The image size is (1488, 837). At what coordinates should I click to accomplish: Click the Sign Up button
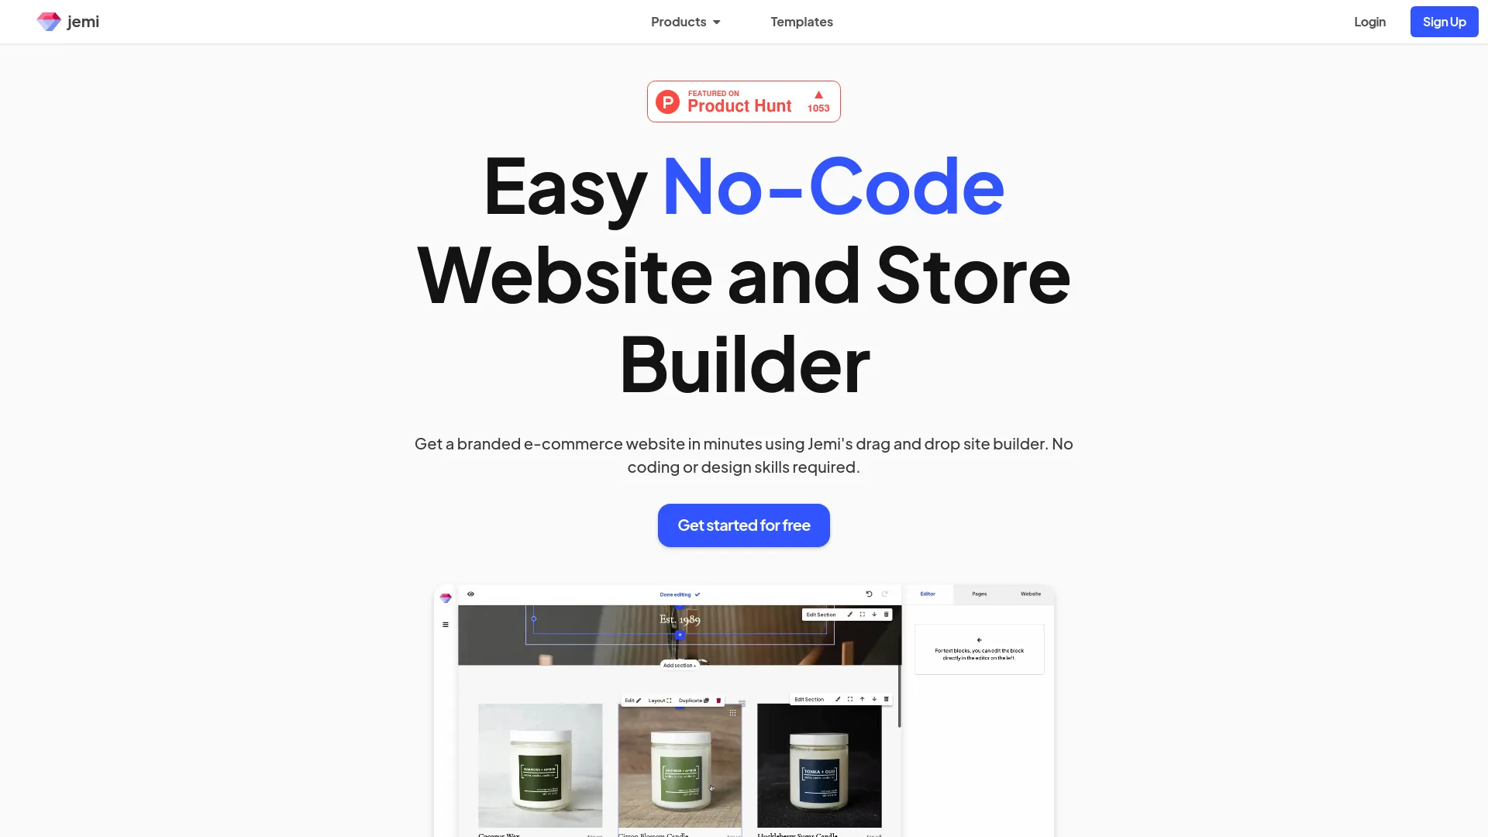coord(1444,22)
